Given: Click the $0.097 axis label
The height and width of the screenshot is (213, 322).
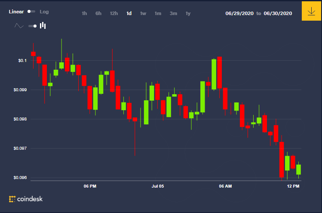Looking at the screenshot, I should pos(20,148).
